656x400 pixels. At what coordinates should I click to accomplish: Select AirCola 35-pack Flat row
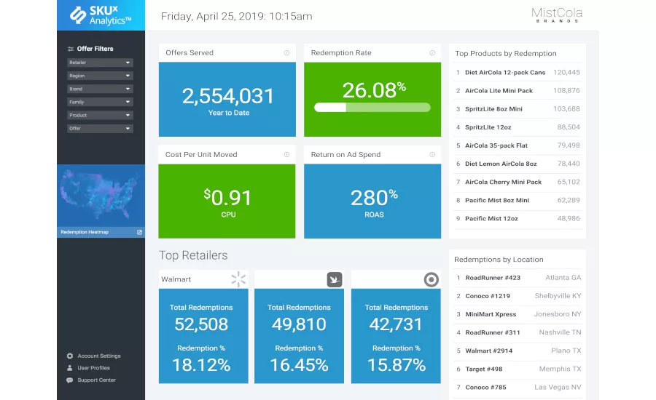pos(518,145)
